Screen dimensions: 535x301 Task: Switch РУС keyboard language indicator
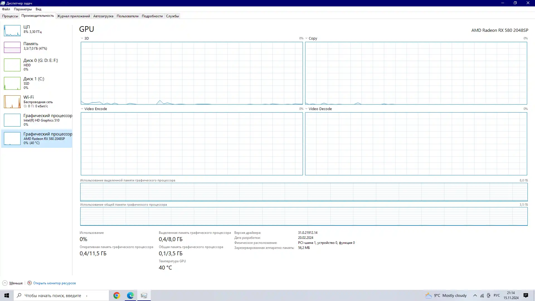pos(497,295)
